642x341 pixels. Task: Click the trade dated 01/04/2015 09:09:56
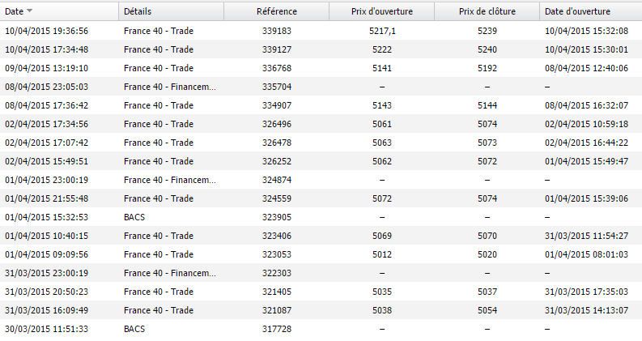[46, 254]
